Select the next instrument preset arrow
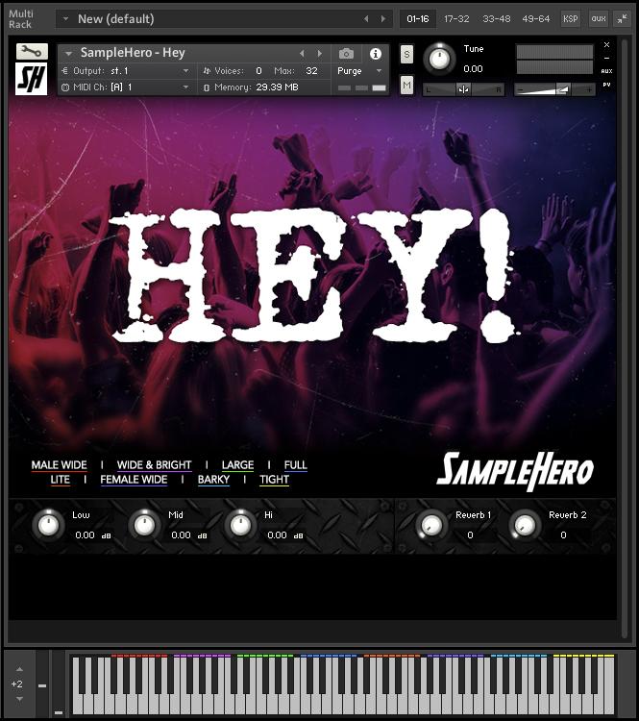Viewport: 639px width, 721px height. click(319, 53)
